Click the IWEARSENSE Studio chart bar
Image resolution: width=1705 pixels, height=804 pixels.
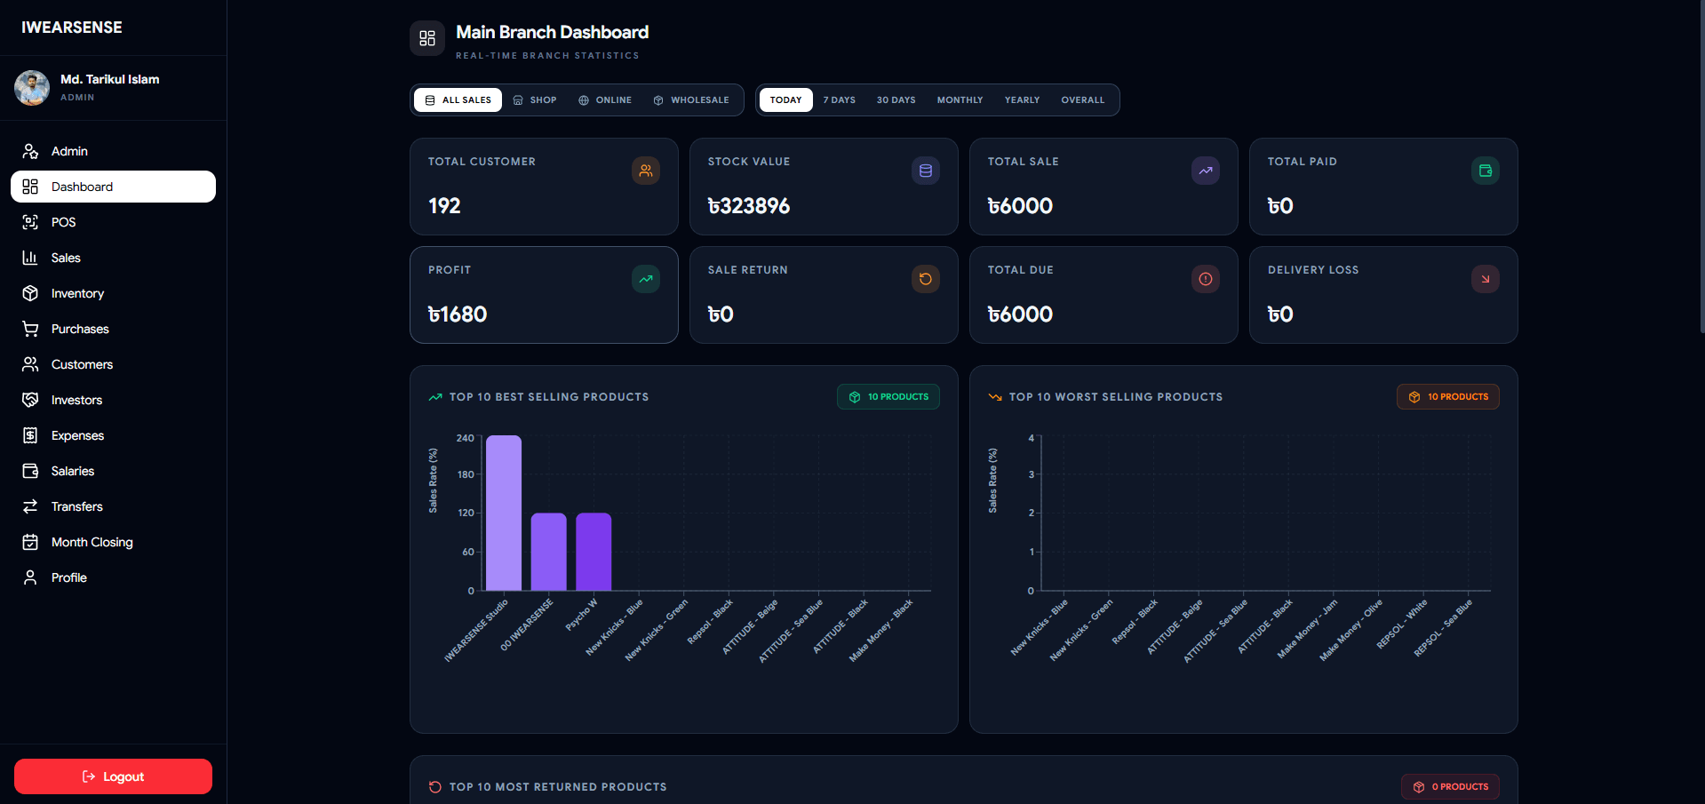504,513
